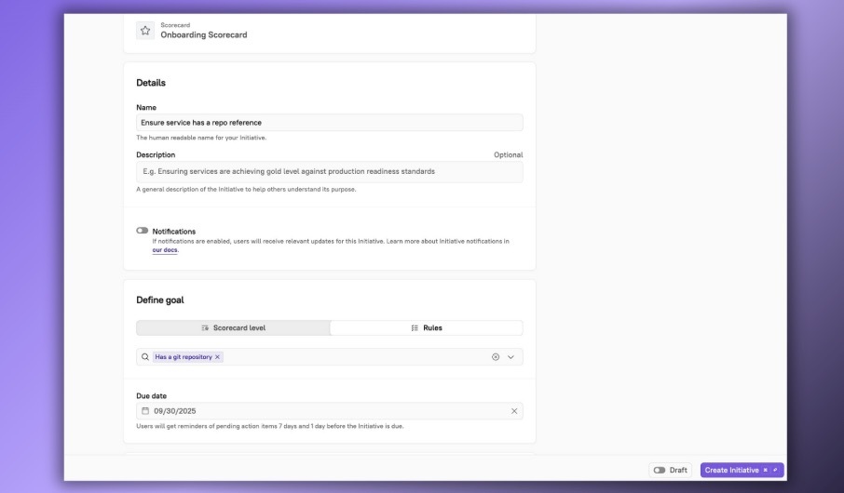The height and width of the screenshot is (493, 844).
Task: Click the Scorecard level icon
Action: click(x=205, y=328)
